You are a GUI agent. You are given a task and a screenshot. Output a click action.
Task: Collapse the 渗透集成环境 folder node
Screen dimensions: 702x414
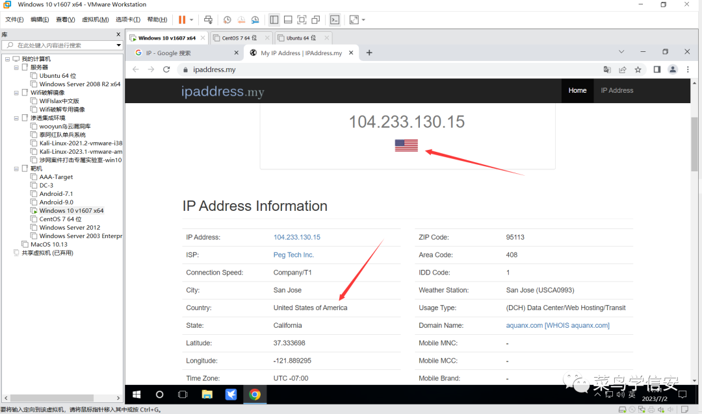16,118
